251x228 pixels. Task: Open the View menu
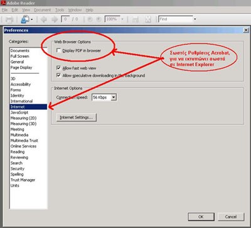pos(26,10)
